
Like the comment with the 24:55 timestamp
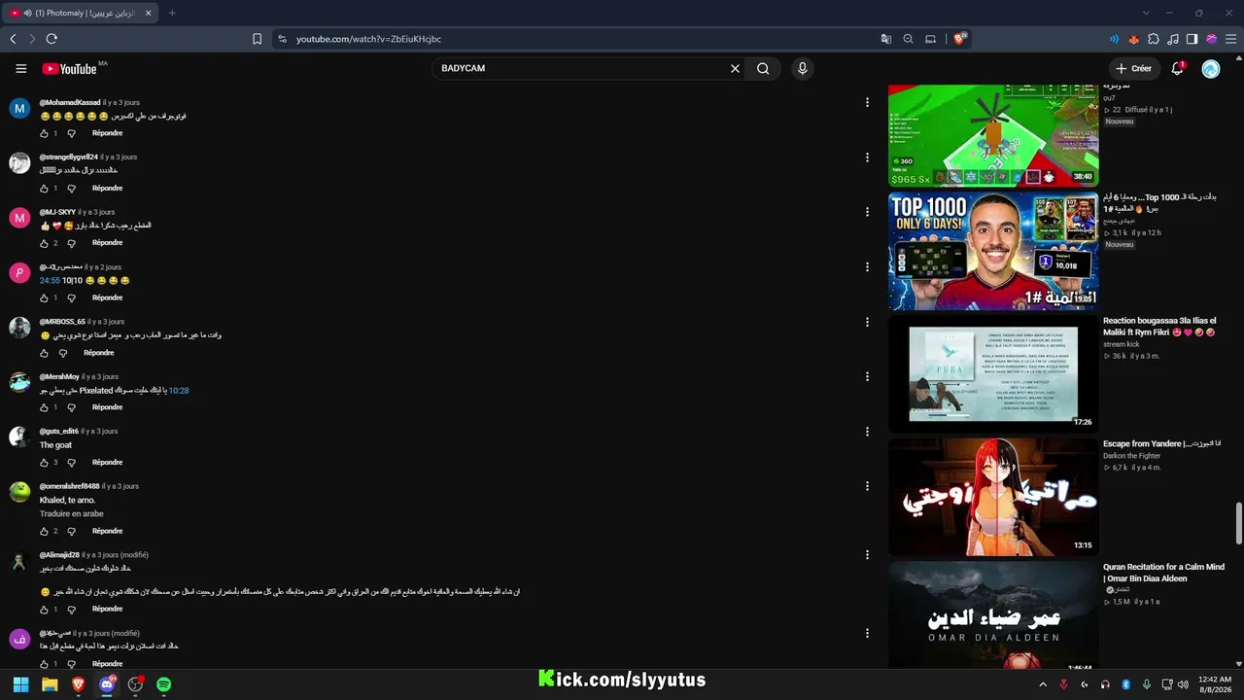(x=45, y=297)
